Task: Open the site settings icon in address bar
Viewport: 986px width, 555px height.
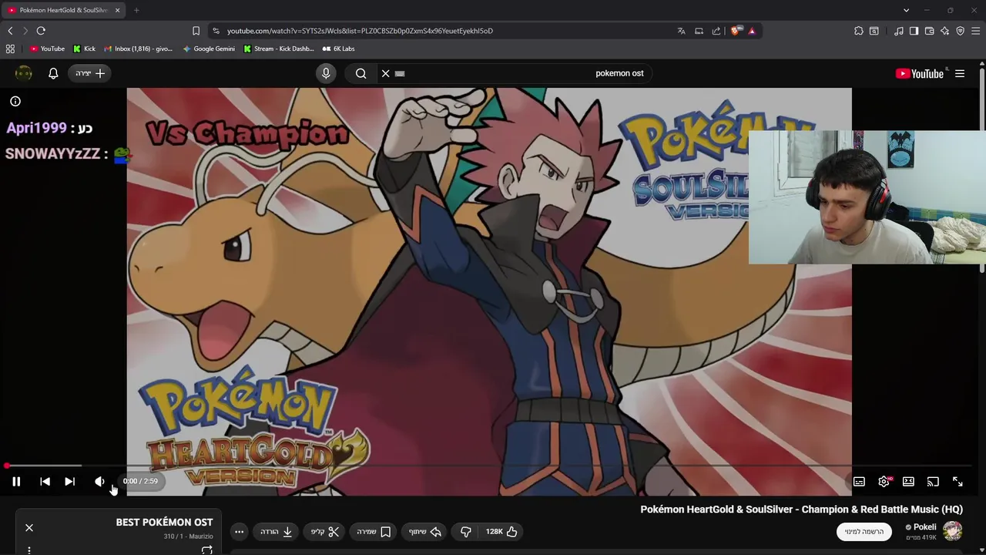Action: tap(216, 31)
